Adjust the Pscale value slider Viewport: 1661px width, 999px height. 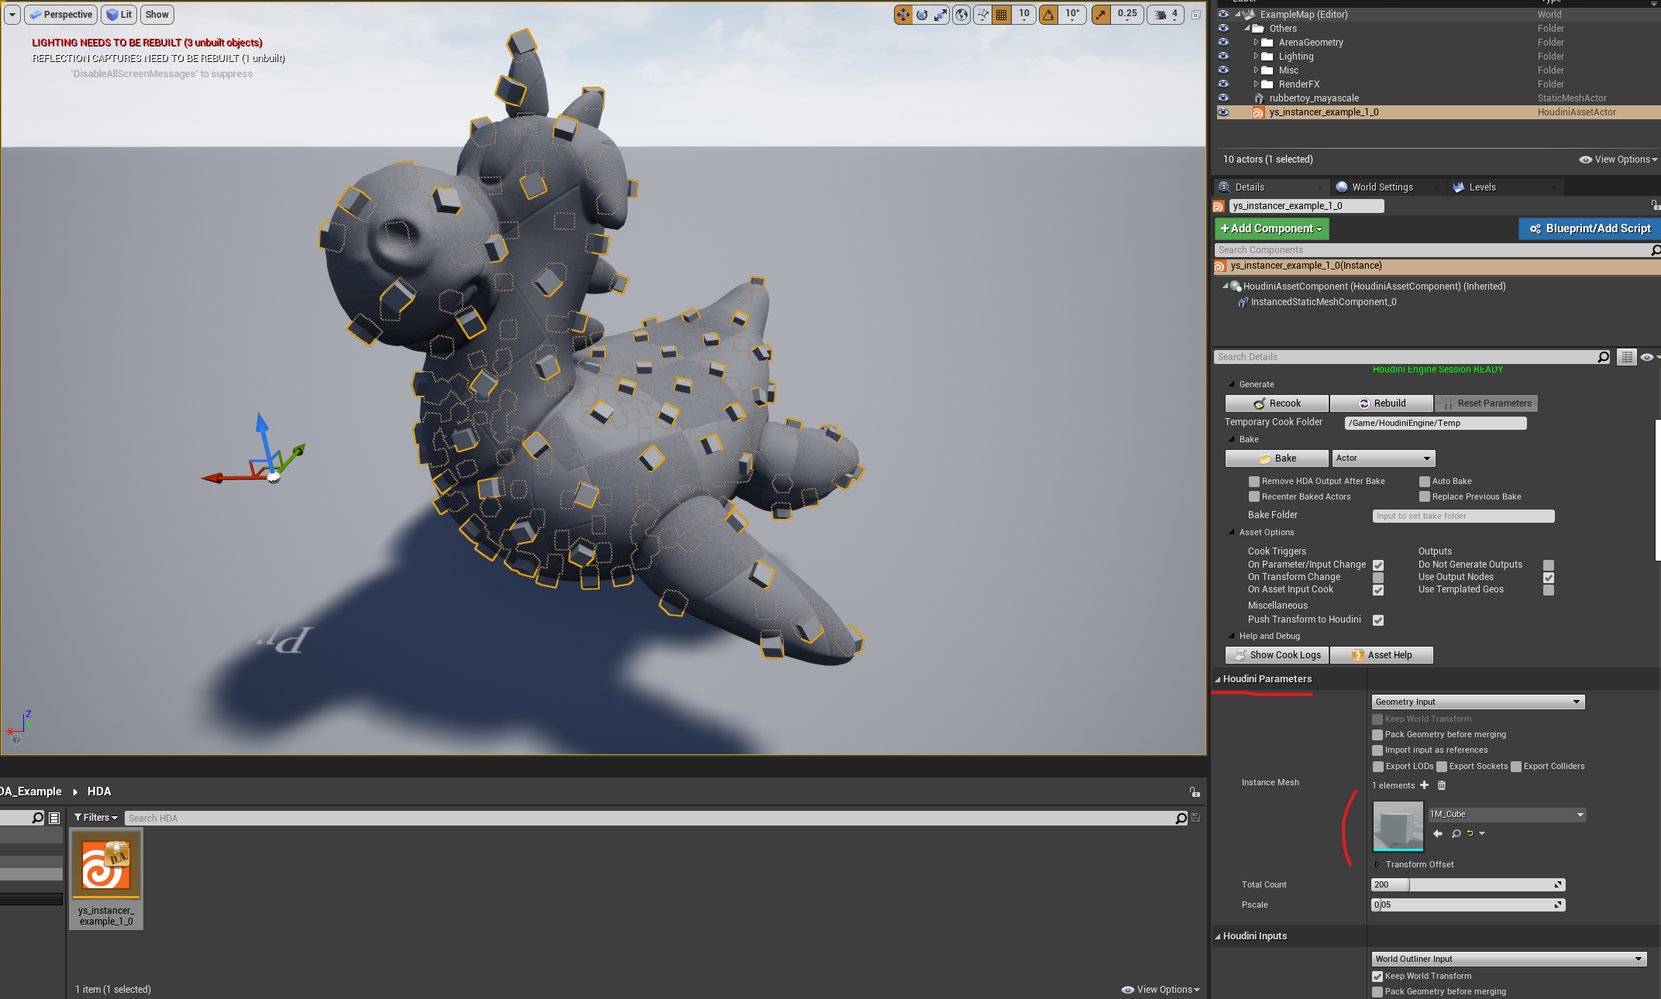point(1467,904)
